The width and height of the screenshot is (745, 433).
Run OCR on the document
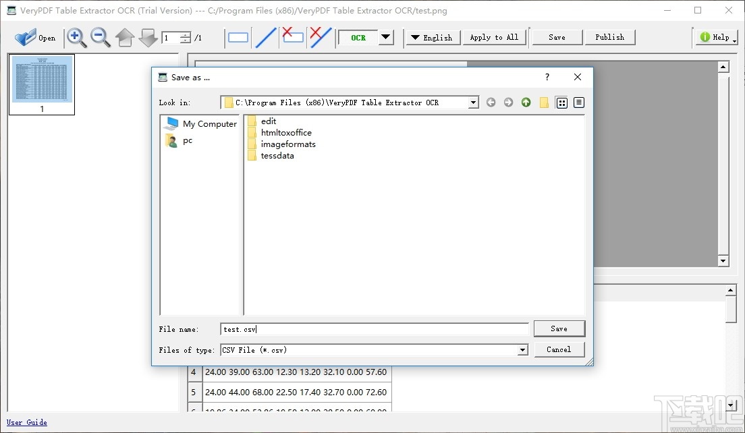[358, 38]
